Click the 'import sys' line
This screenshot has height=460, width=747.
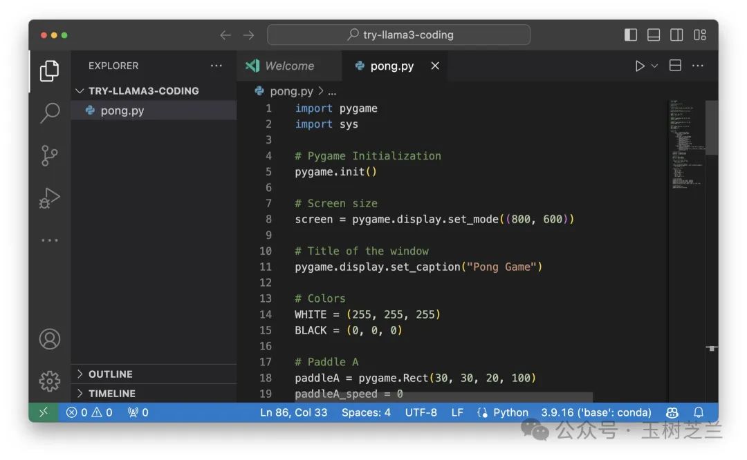click(326, 124)
